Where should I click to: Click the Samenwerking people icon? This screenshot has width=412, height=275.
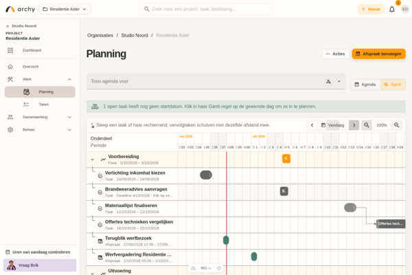[10, 117]
